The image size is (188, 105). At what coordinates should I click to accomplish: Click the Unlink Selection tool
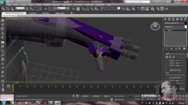8,9
